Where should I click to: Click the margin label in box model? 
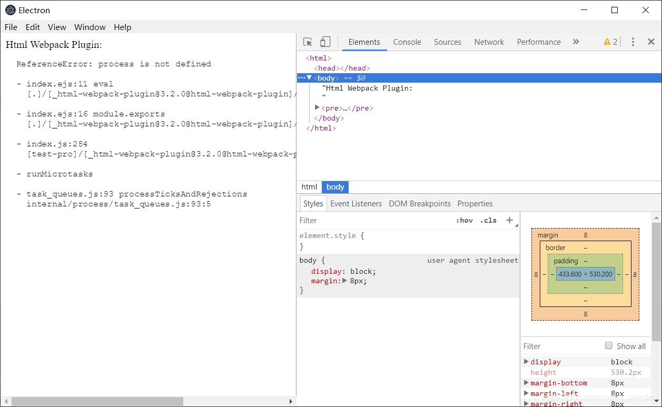(548, 235)
